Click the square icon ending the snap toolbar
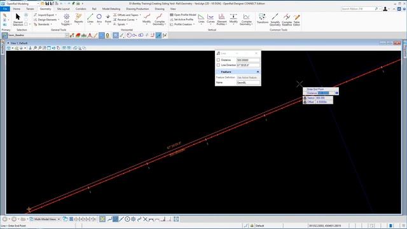 (x=176, y=219)
